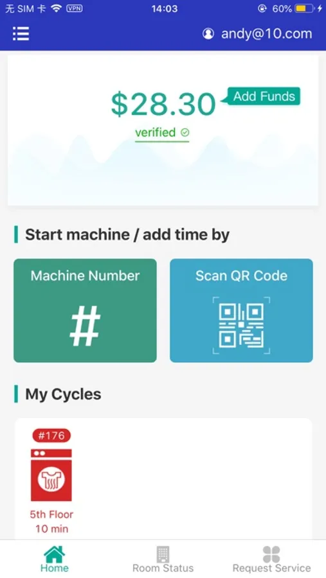Tap the large hashtag symbol
Viewport: 326px width, 578px height.
(x=86, y=326)
